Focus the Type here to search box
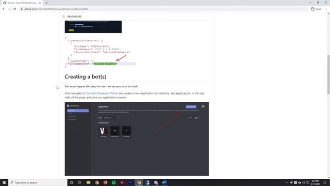330x186 pixels. [38, 182]
